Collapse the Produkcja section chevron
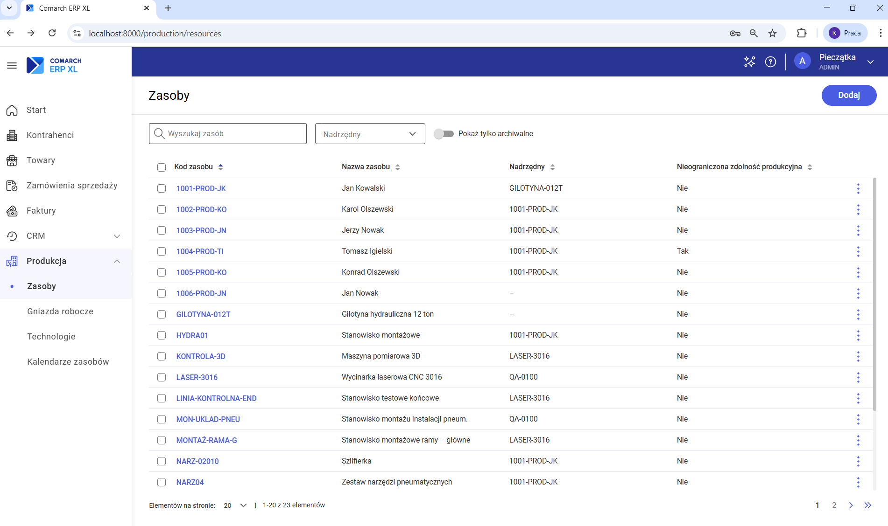Screen dimensions: 888x526 pos(117,261)
